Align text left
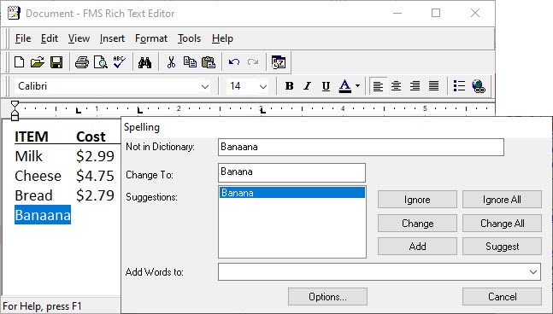 [378, 86]
